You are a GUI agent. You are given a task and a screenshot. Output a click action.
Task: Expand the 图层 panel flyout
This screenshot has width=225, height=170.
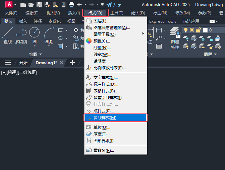[210, 54]
